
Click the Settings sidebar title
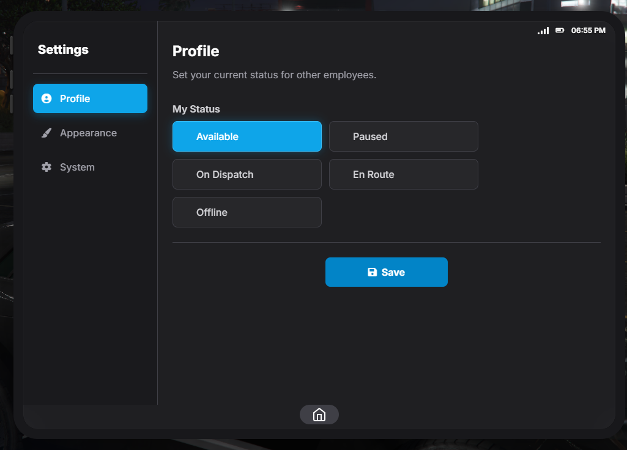pyautogui.click(x=63, y=50)
